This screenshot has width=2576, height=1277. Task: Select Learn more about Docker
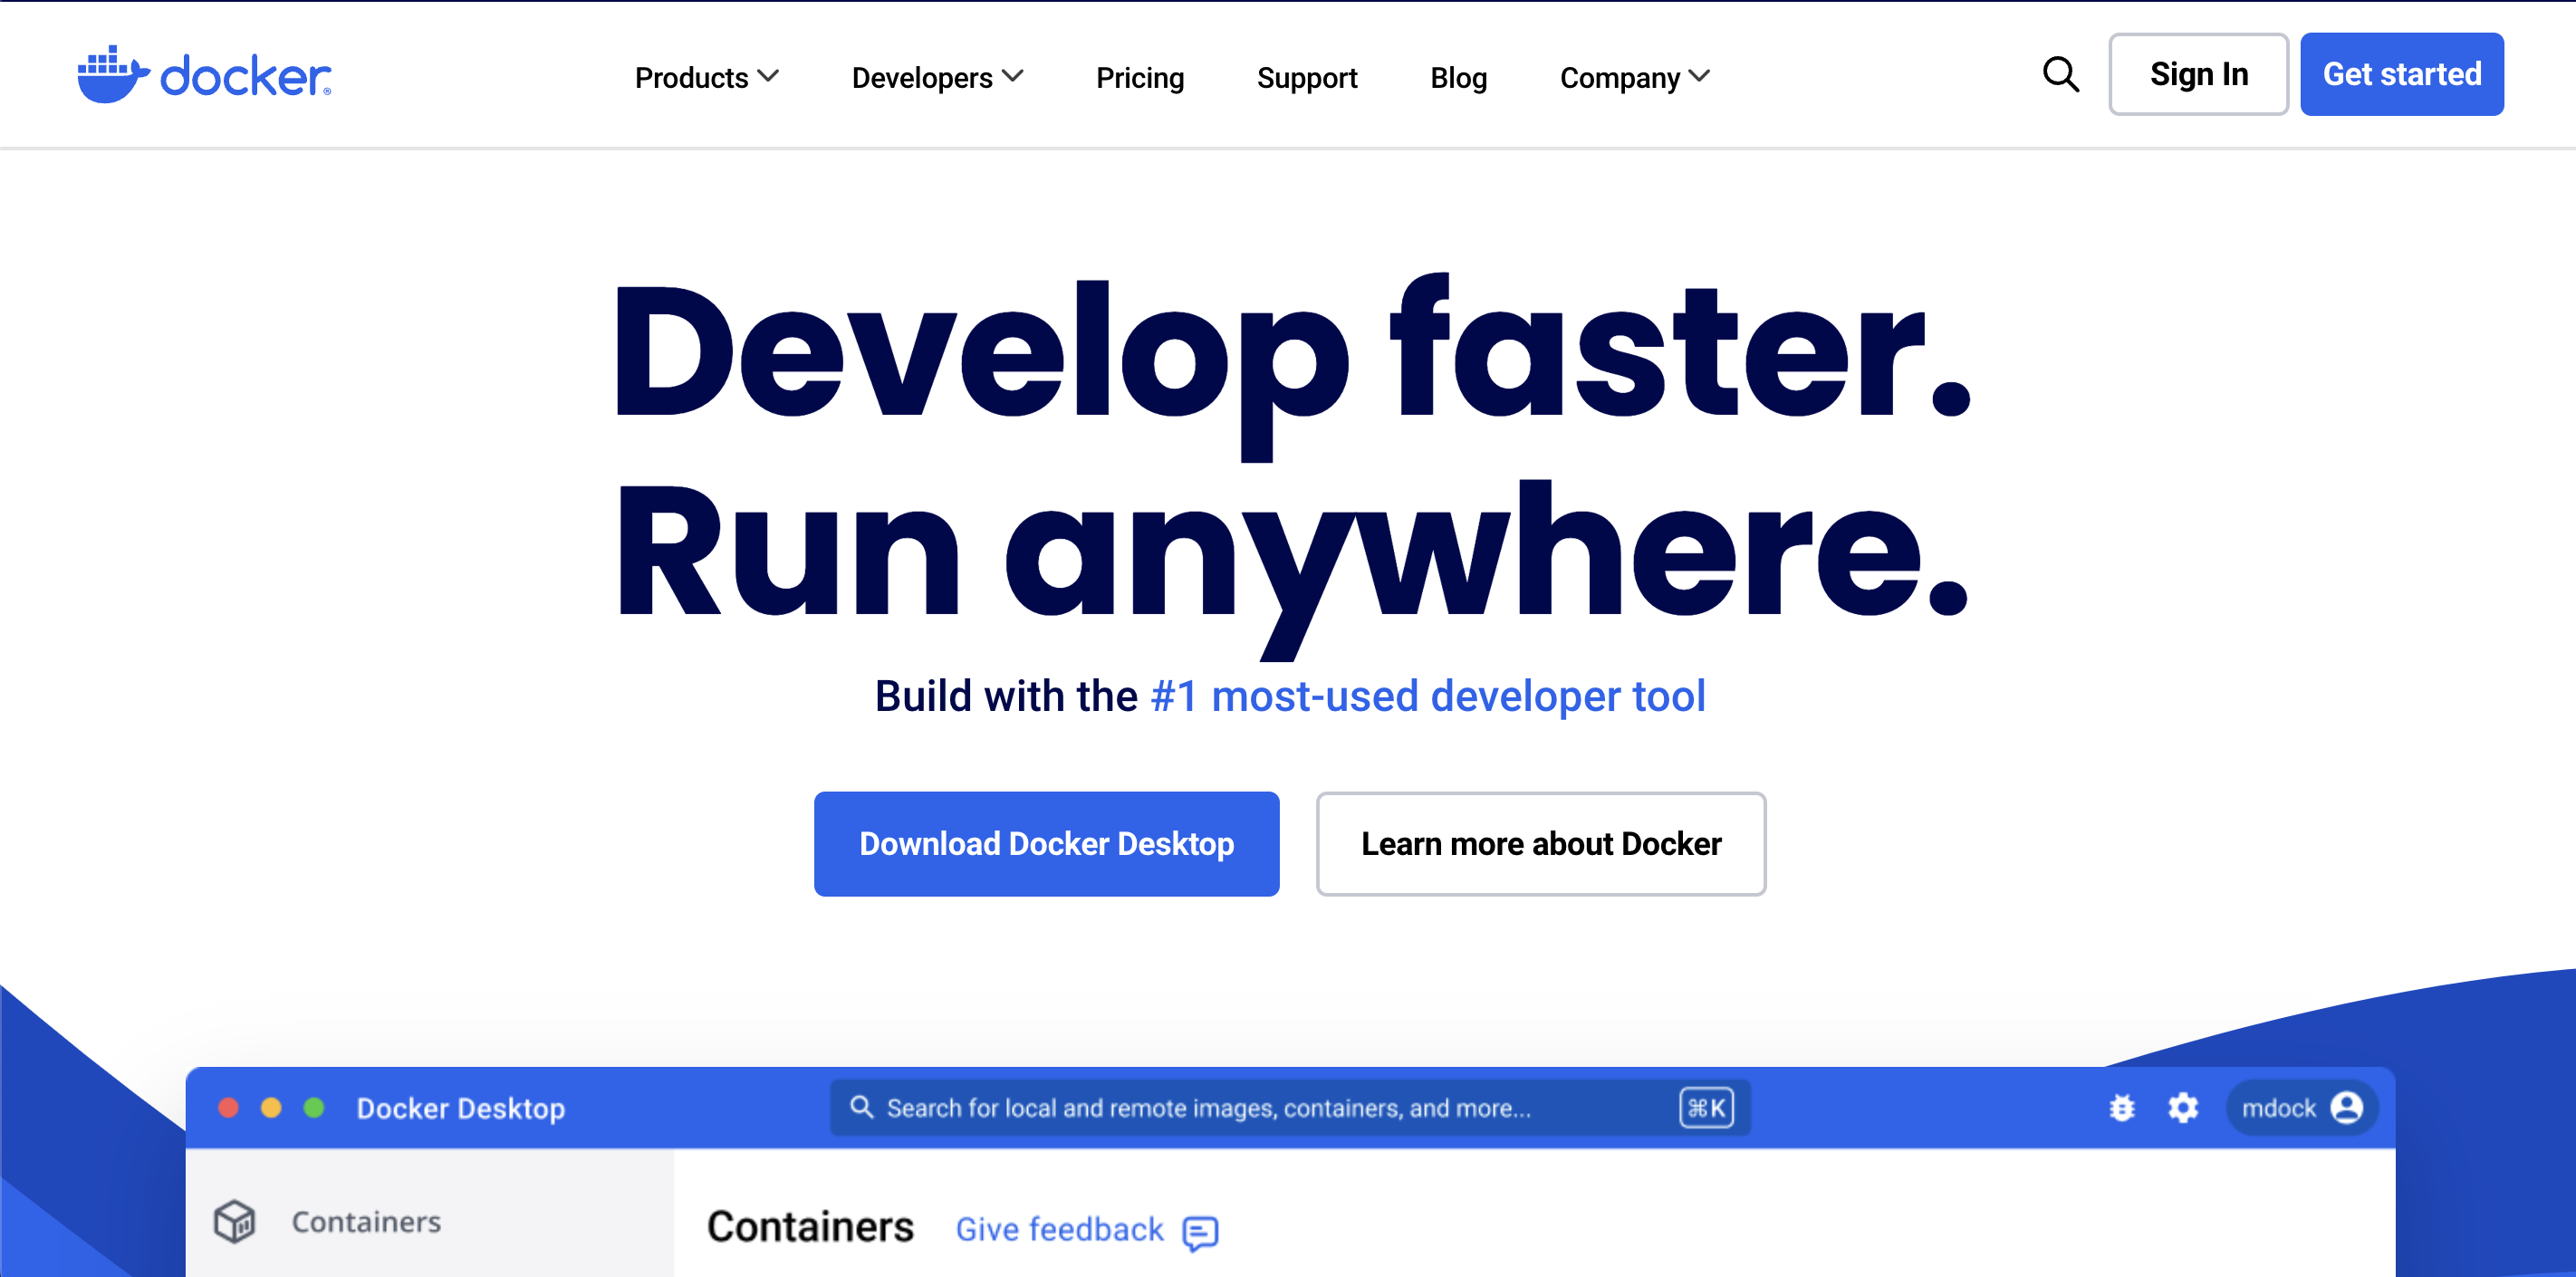click(x=1540, y=843)
